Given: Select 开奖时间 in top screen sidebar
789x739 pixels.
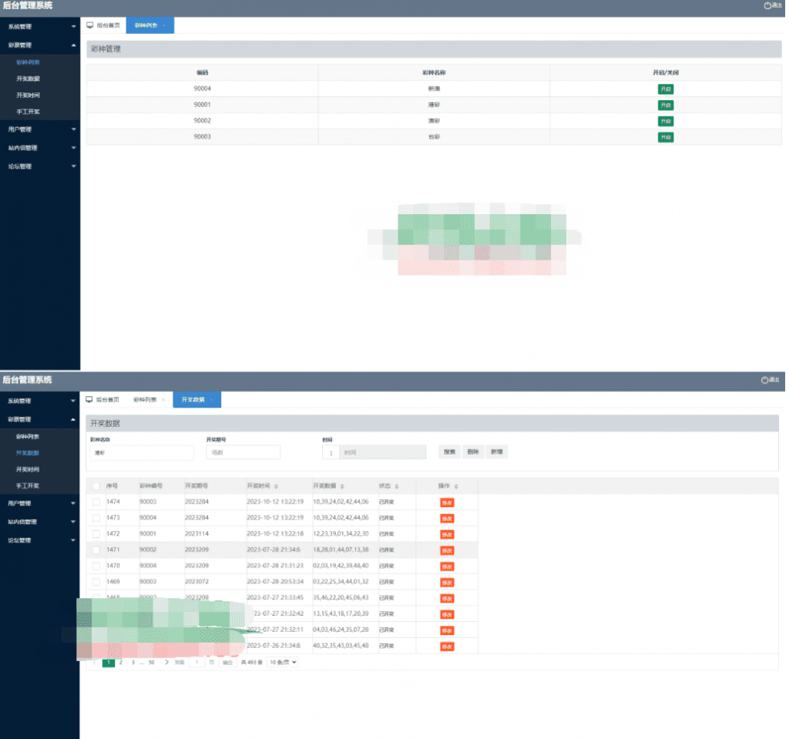Looking at the screenshot, I should (x=29, y=96).
